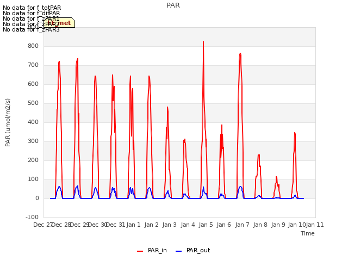
Task: Click the PAR chart title
Action: 173,5
